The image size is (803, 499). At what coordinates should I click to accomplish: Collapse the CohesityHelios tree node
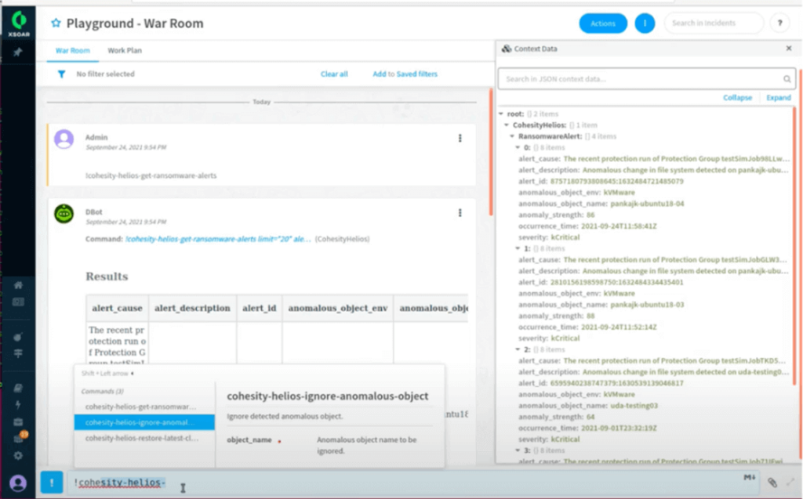click(x=507, y=125)
